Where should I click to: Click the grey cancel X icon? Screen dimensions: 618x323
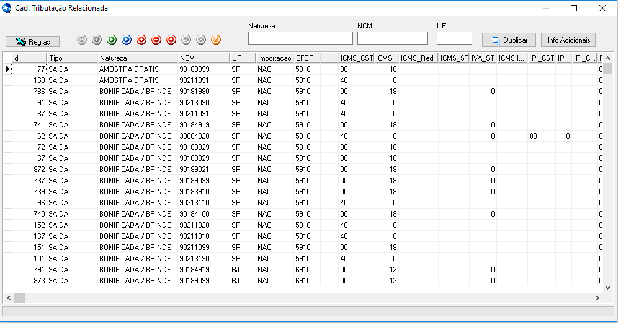pos(201,40)
